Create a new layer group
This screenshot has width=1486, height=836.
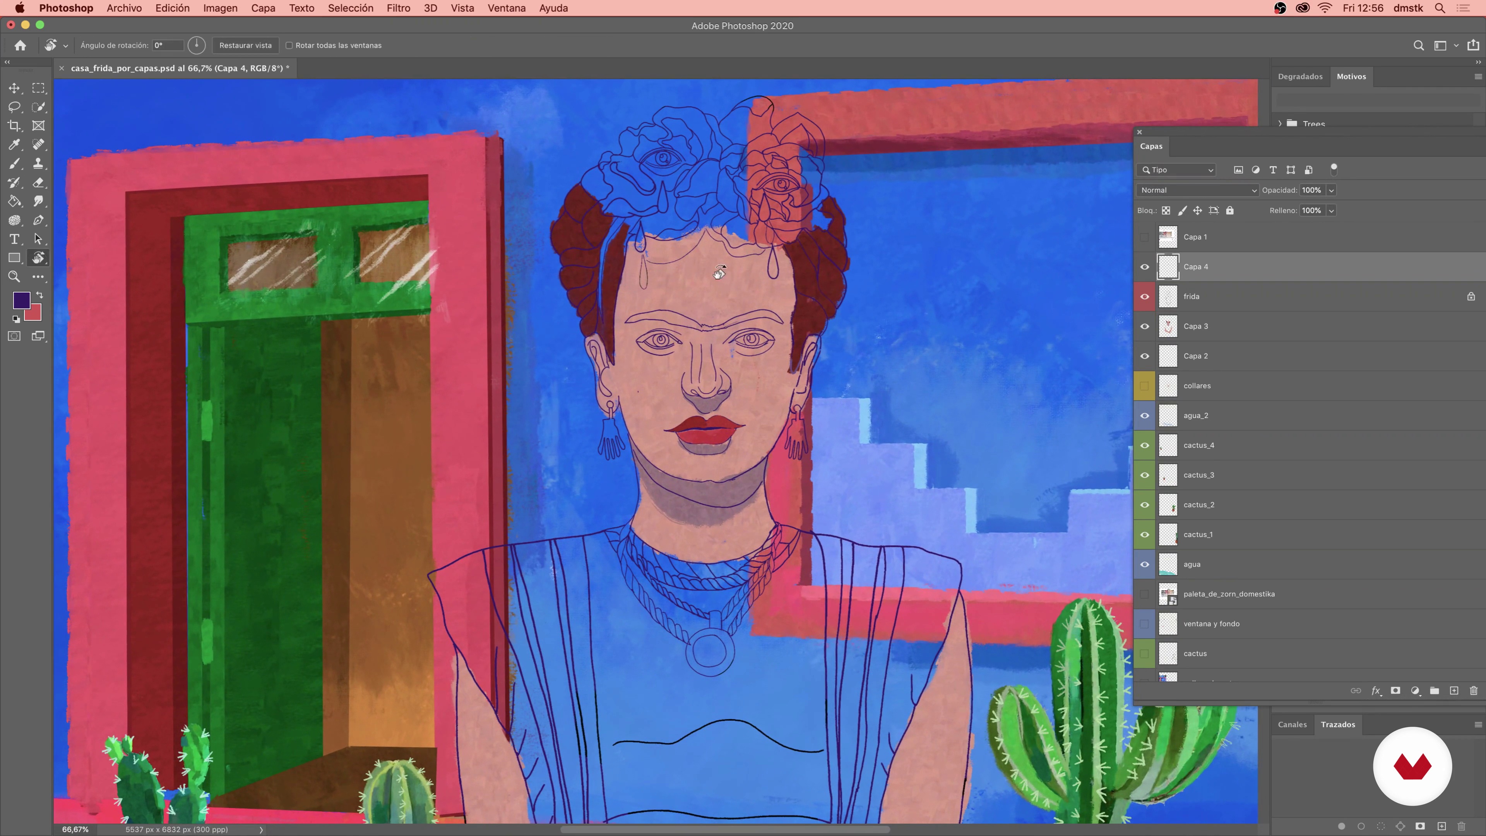point(1435,690)
